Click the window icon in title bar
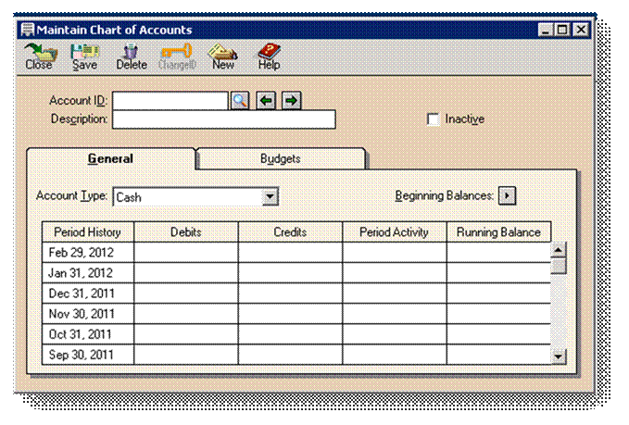The image size is (629, 425). [x=27, y=30]
